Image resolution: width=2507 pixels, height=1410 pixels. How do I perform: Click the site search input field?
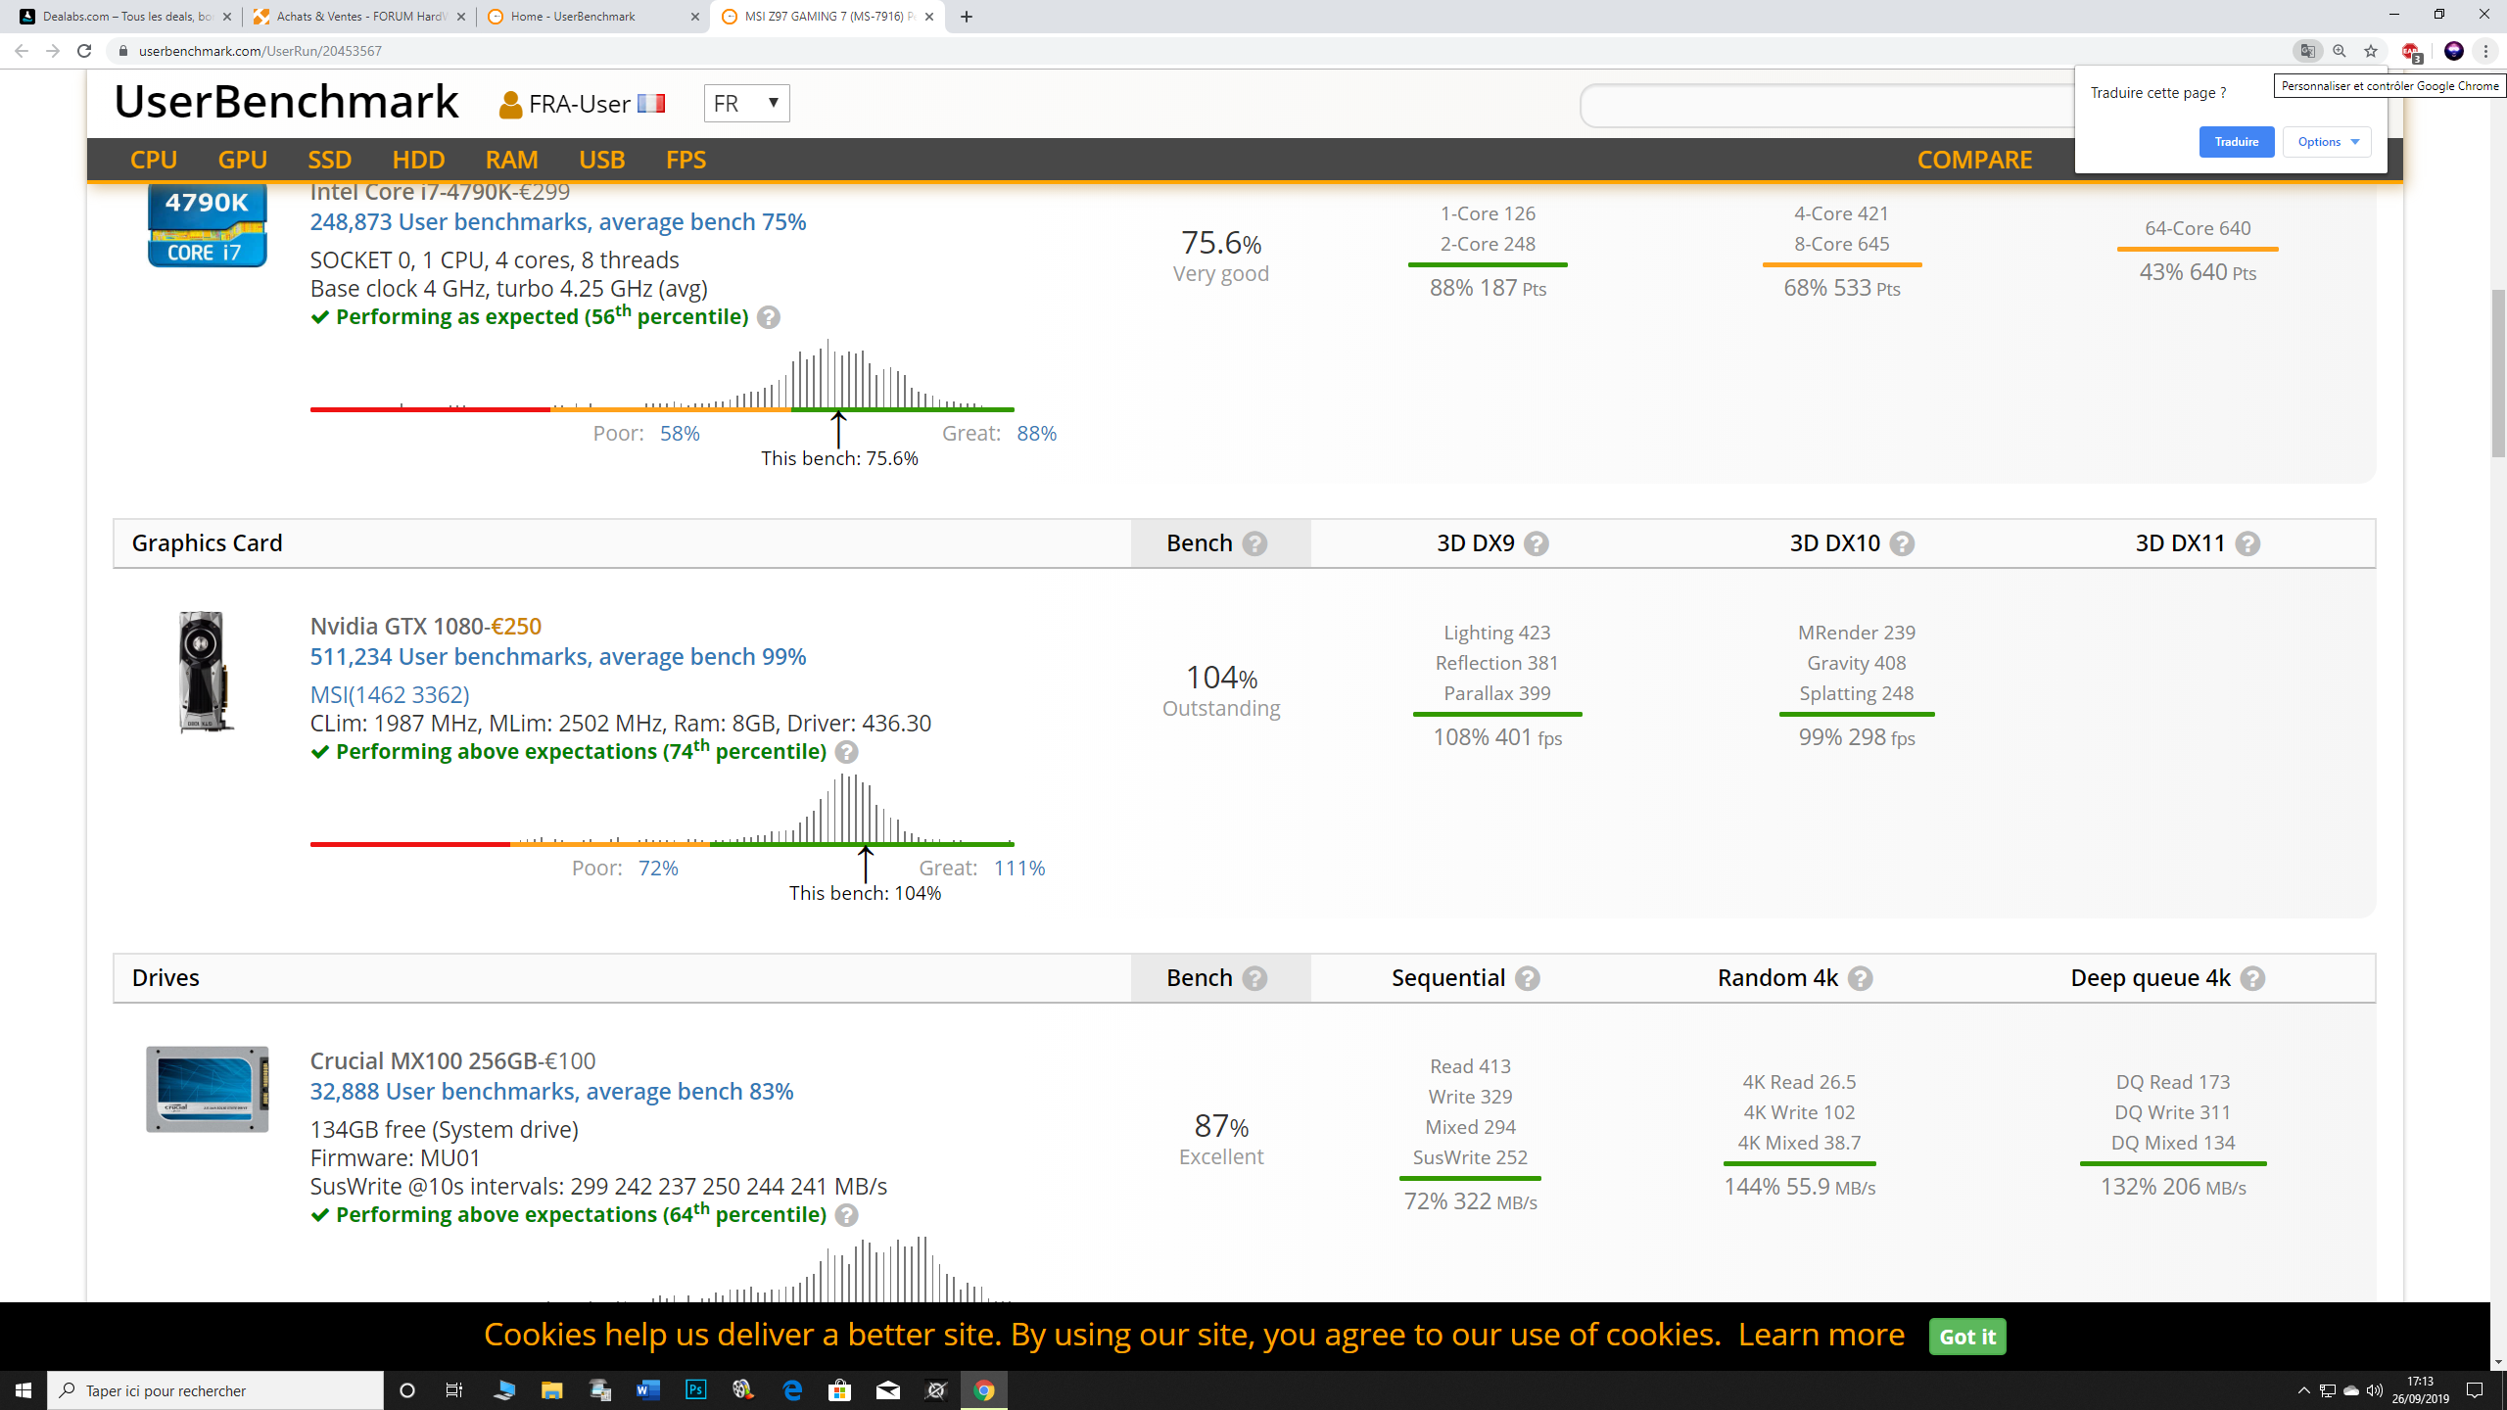[1821, 105]
